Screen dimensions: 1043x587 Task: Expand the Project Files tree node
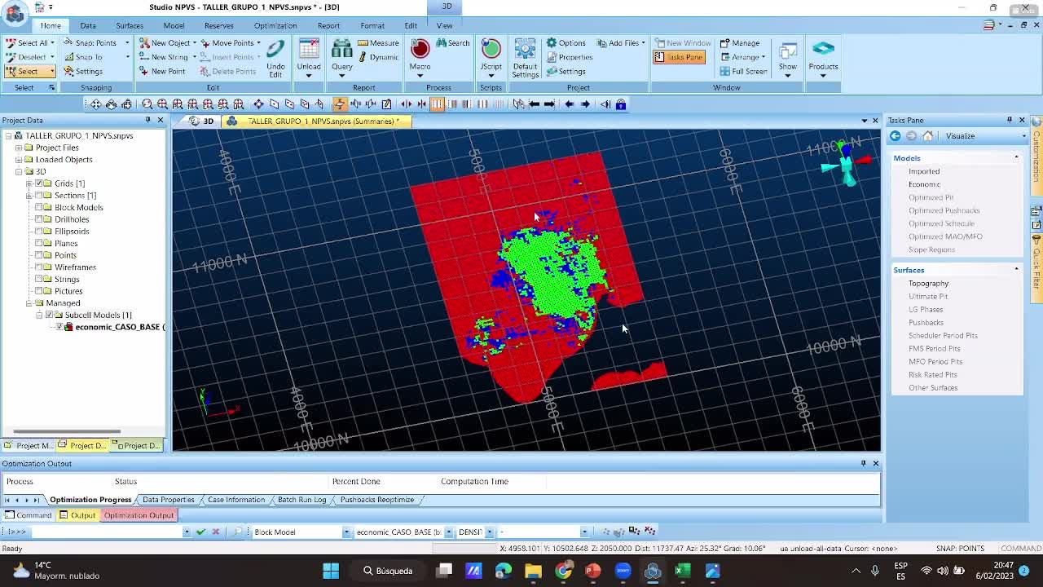(x=18, y=148)
